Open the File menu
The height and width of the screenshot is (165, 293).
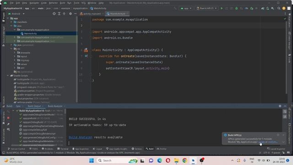click(11, 3)
